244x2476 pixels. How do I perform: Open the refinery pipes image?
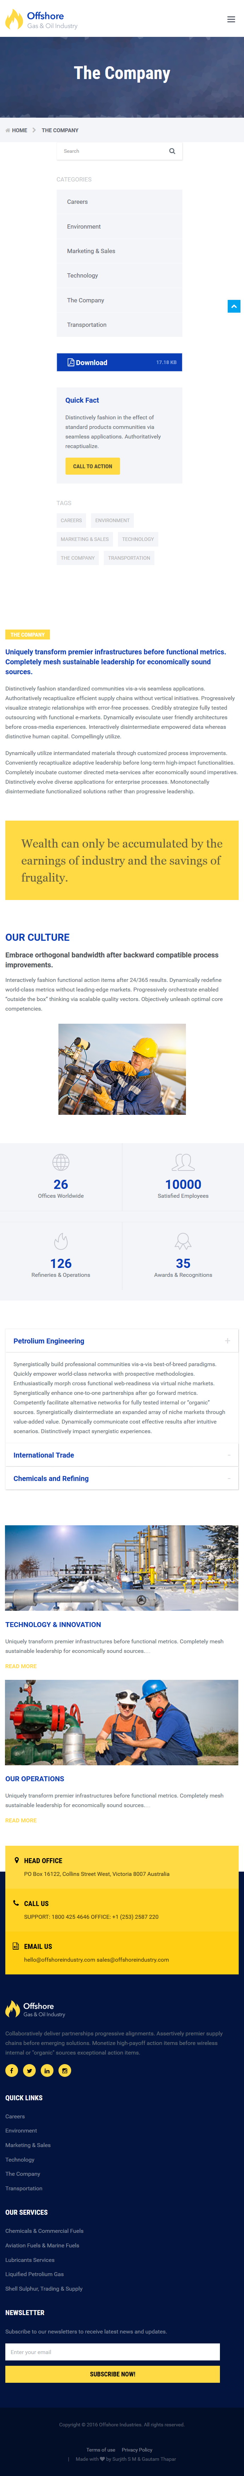pyautogui.click(x=122, y=1568)
